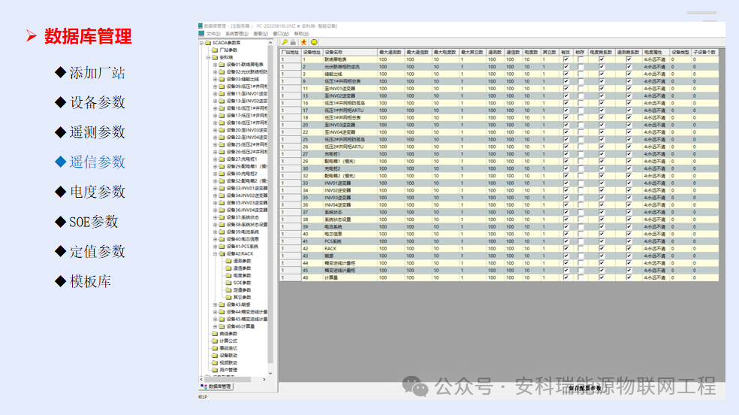Expand the 设备46:计算量 node
The width and height of the screenshot is (739, 415).
click(216, 326)
